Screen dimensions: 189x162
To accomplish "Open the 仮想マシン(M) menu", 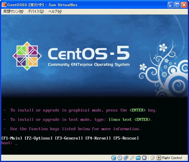I will (13, 11).
